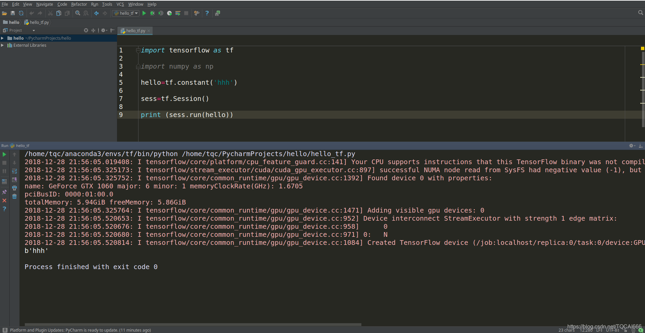The image size is (645, 333).
Task: Click Restore Layout icon in Run panel
Action: pyautogui.click(x=4, y=181)
